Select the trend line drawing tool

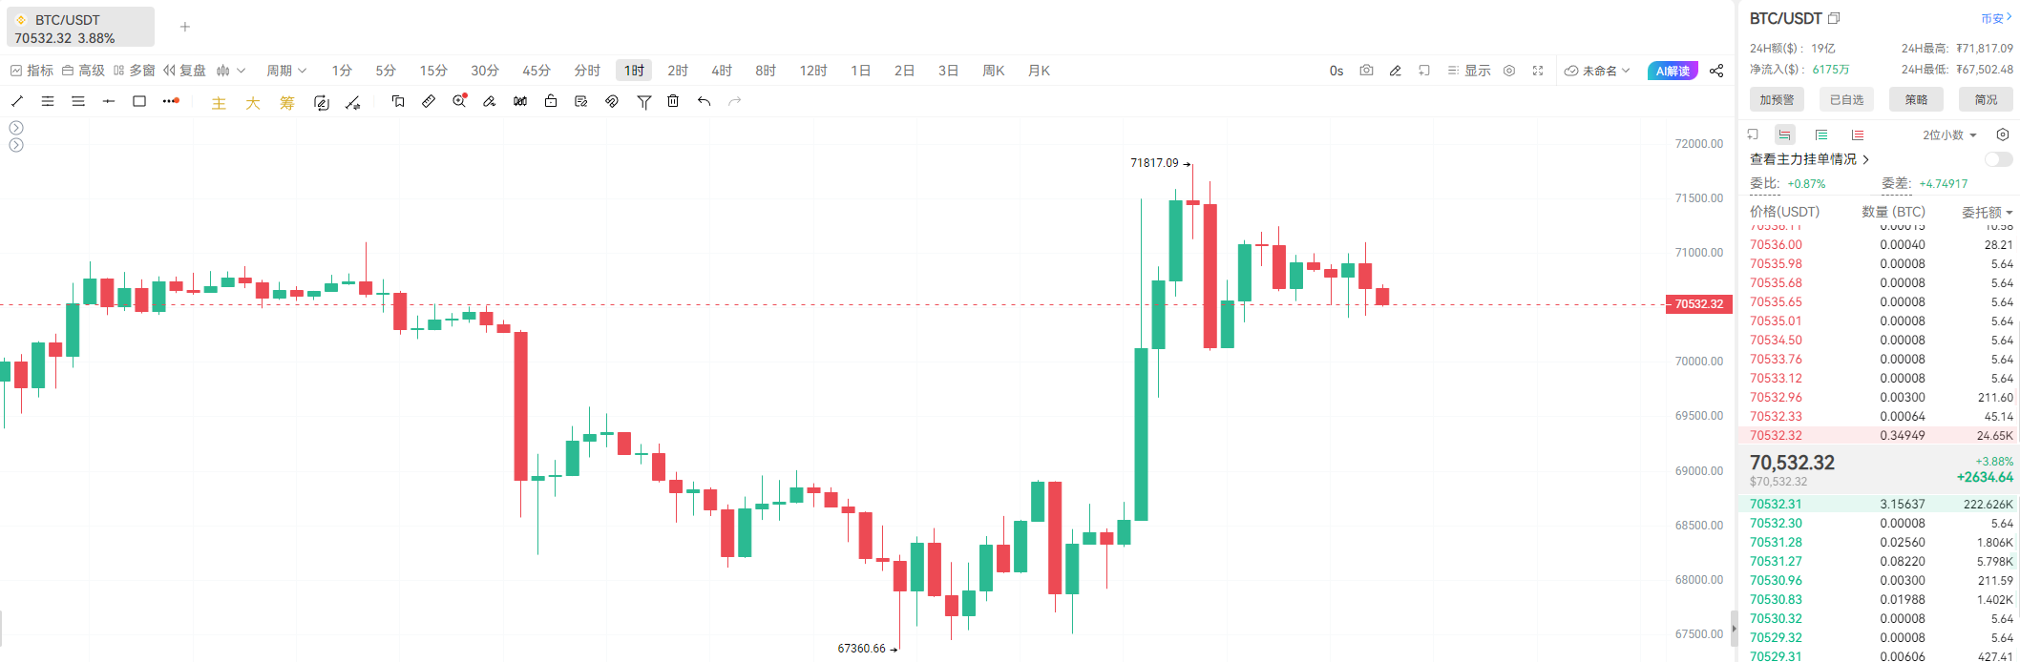(x=17, y=101)
